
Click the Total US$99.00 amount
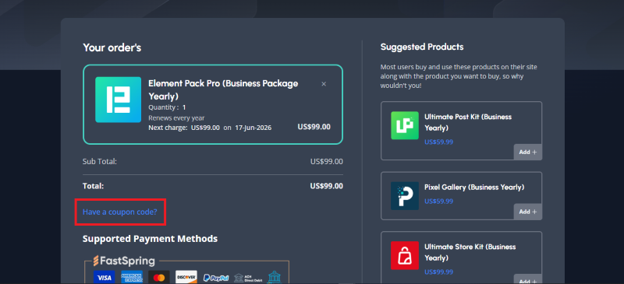[x=326, y=186]
